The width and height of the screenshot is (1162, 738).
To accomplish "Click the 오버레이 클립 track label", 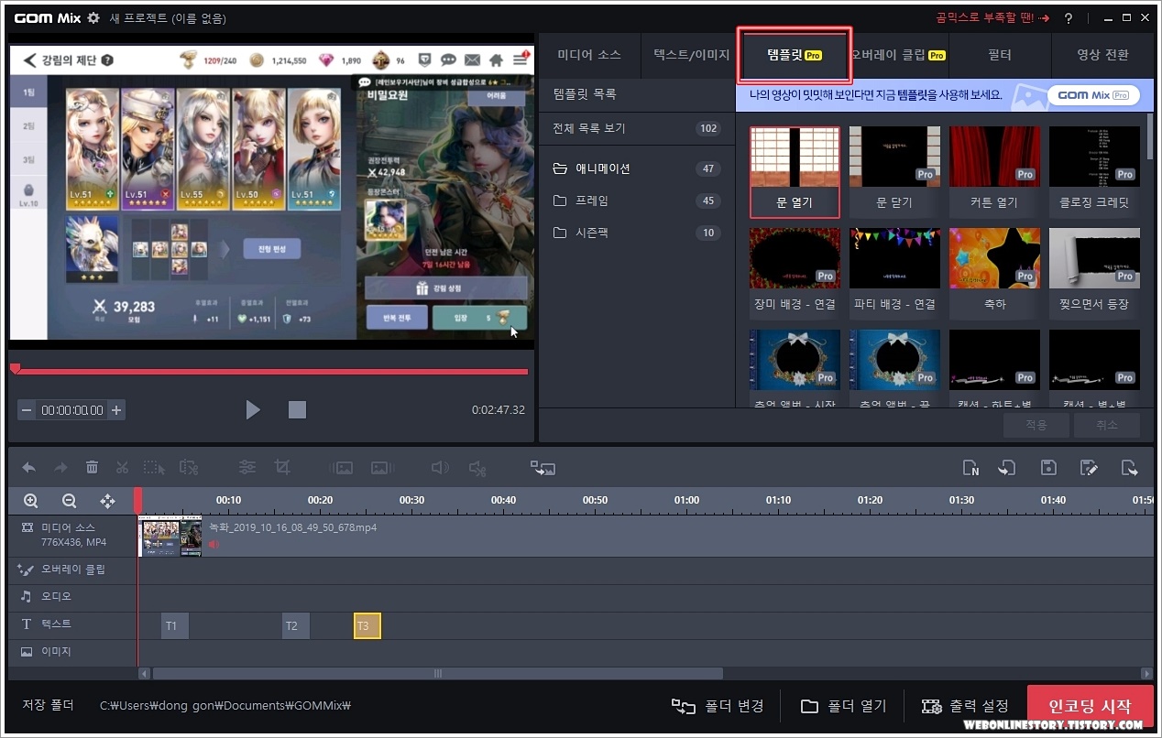I will pyautogui.click(x=73, y=570).
